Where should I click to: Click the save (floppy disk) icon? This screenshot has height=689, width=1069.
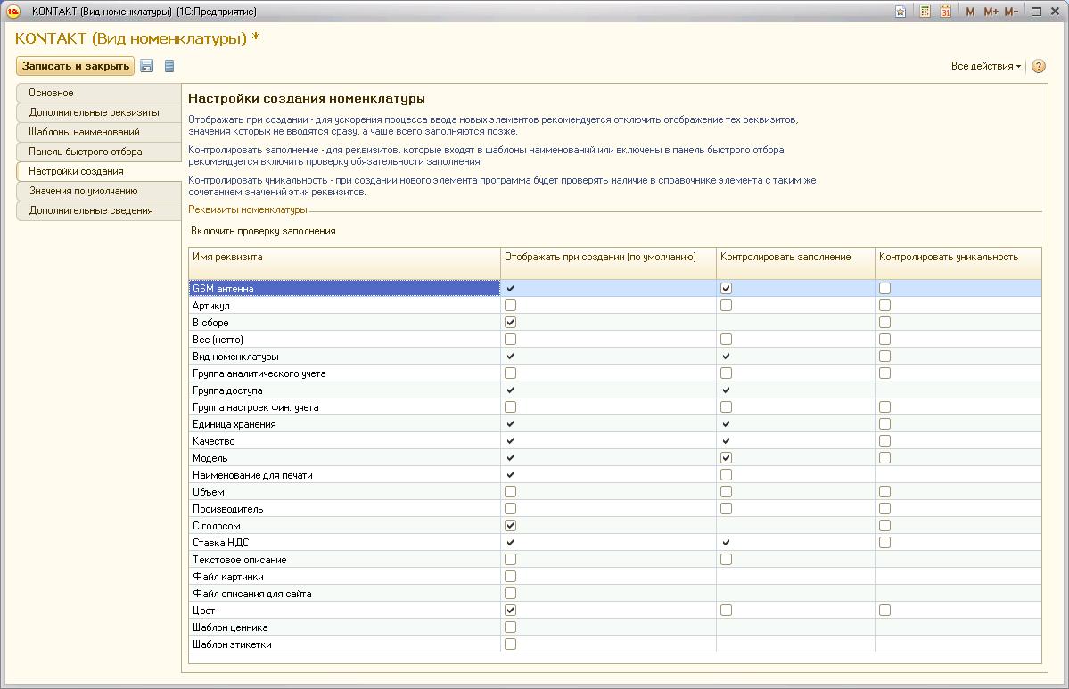[147, 66]
